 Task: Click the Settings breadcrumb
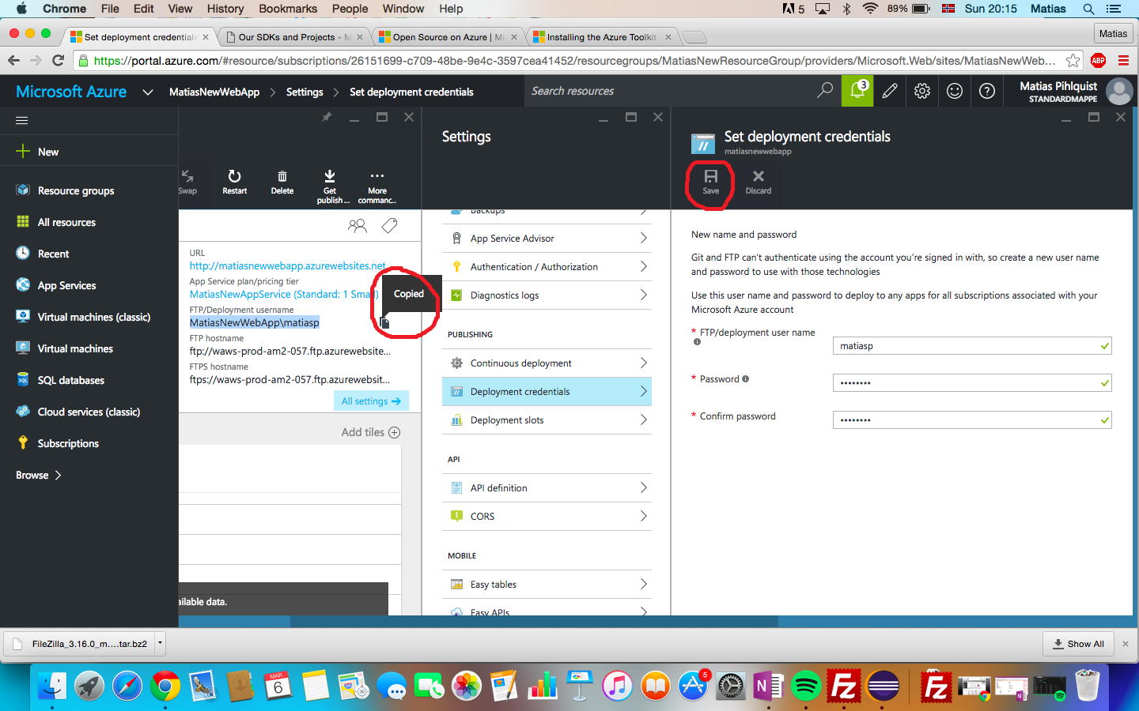click(305, 92)
